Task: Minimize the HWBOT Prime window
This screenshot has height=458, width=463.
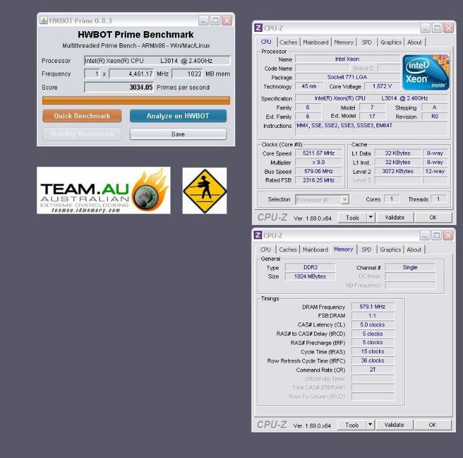Action: point(204,20)
